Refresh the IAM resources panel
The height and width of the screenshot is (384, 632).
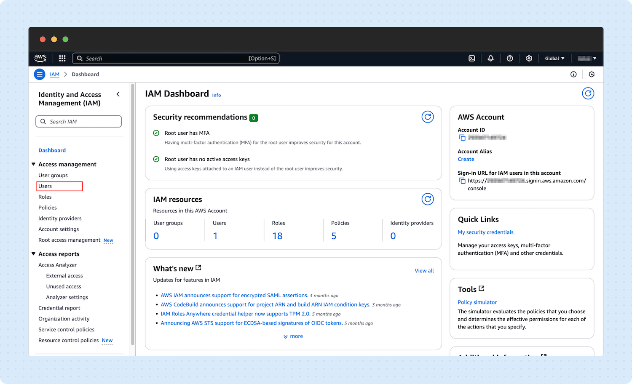point(428,199)
